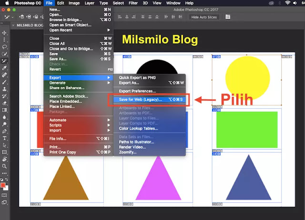Click align right edges icon

coord(133,17)
